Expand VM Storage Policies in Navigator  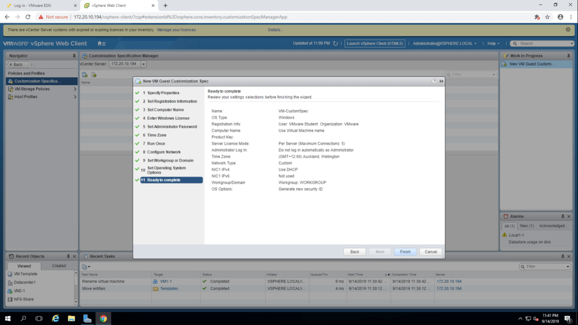(75, 89)
